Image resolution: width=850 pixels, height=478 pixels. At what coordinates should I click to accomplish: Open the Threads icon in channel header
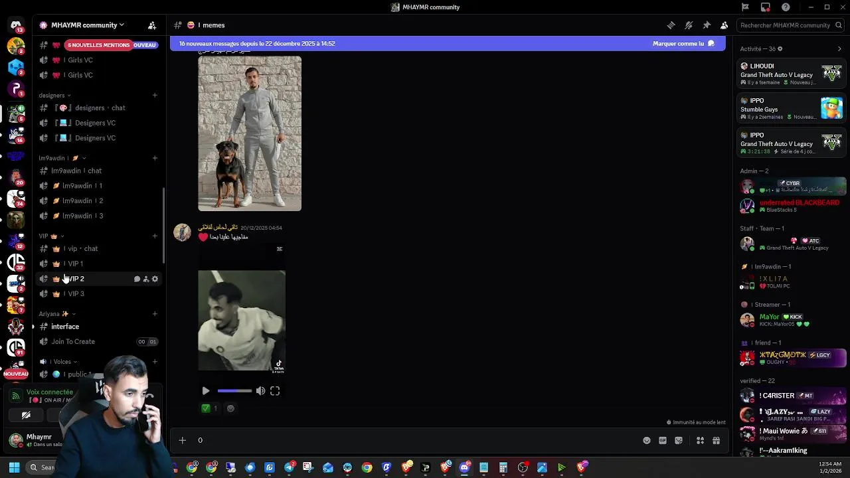(x=671, y=25)
